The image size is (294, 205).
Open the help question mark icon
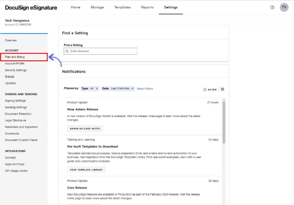tap(272, 7)
